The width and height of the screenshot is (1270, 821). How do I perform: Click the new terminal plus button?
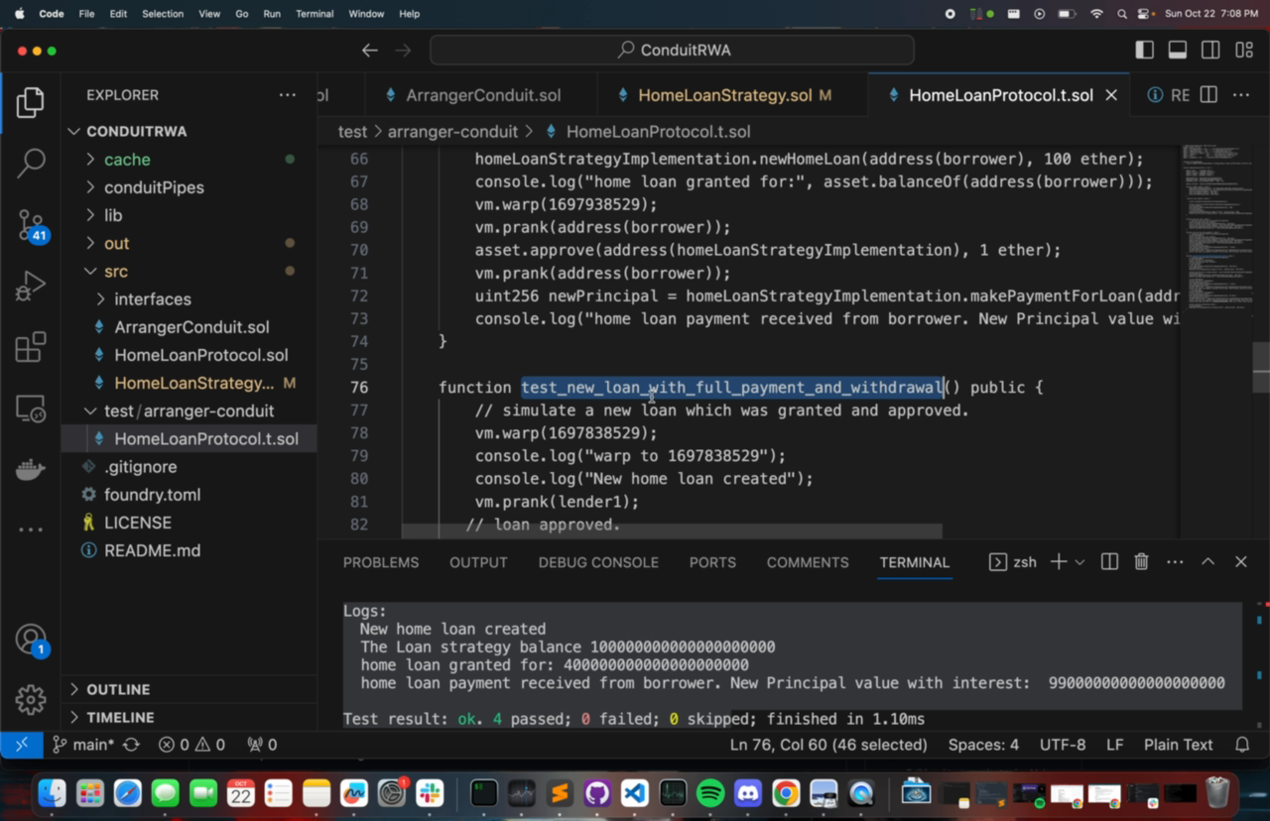[1059, 562]
